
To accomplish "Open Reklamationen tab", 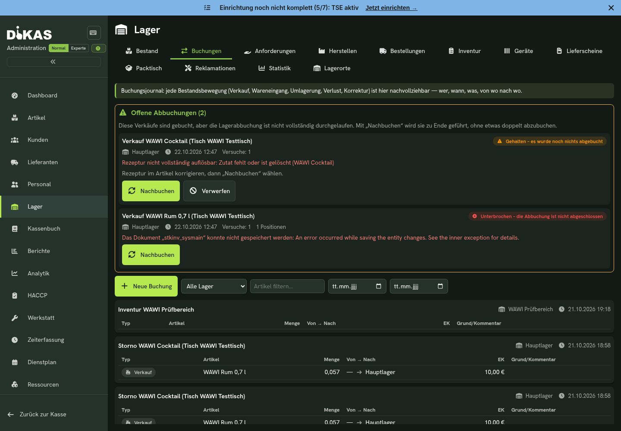I will click(210, 68).
